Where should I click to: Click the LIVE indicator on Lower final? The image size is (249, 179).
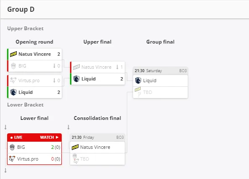[16, 137]
